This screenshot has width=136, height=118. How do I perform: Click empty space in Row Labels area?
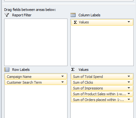pos(36,102)
